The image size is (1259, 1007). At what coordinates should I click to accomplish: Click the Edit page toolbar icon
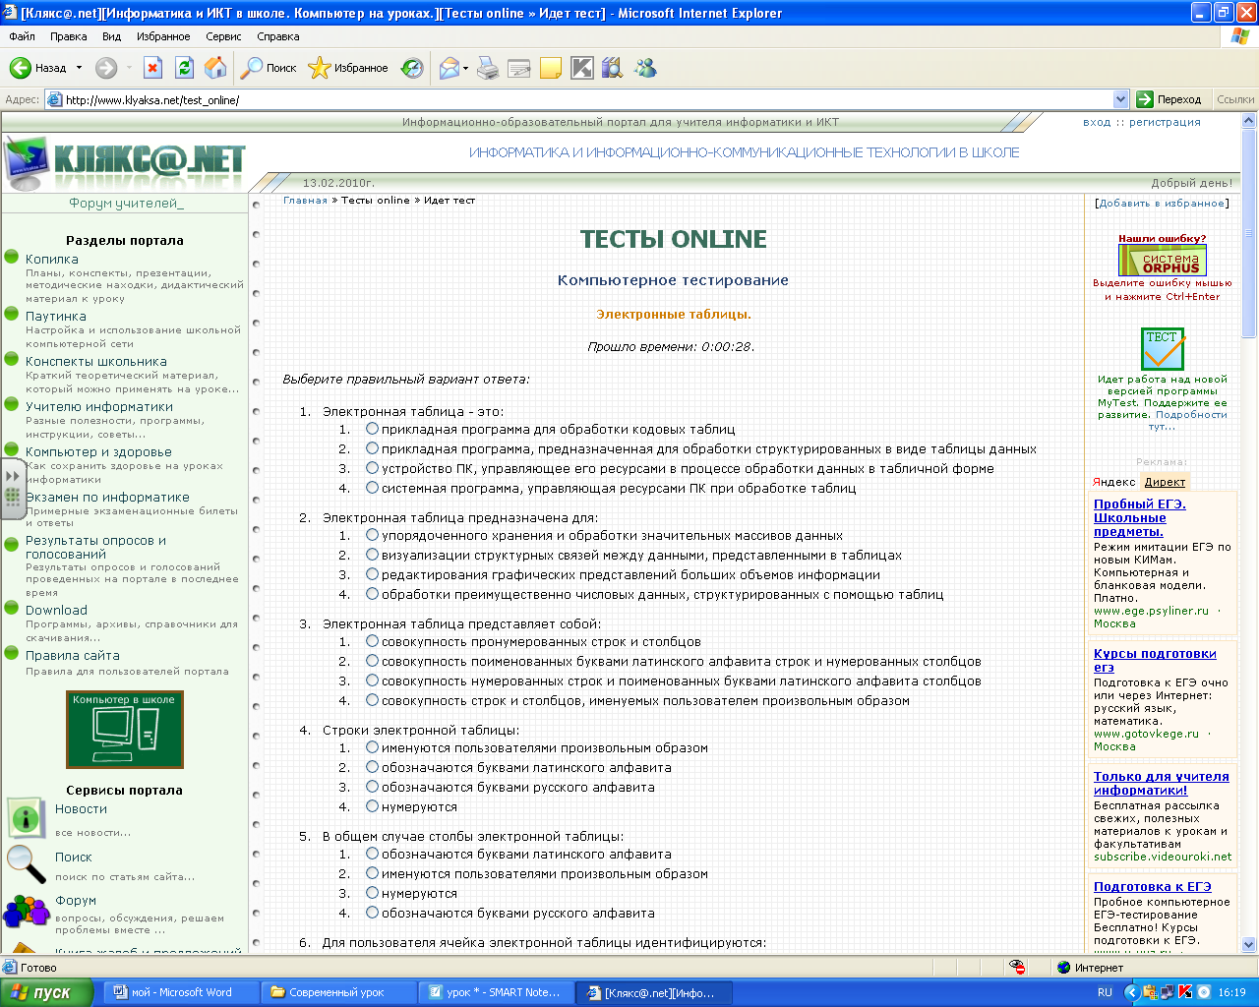pyautogui.click(x=519, y=68)
